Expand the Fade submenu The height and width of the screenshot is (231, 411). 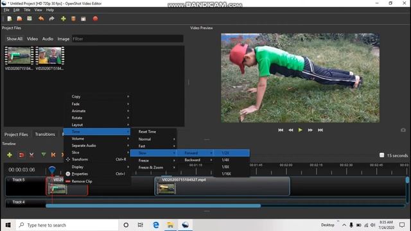97,104
